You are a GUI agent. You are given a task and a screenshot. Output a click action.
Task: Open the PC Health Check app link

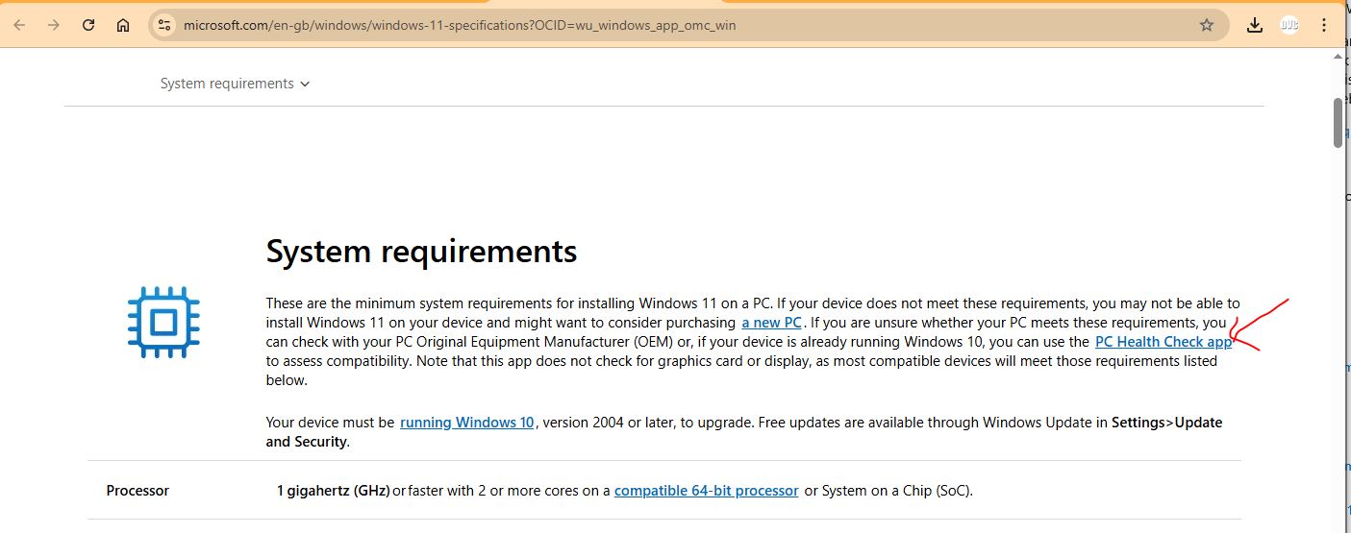tap(1163, 342)
